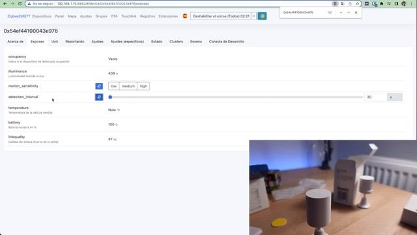Screen dimensions: 417x235
Task: Set motion sensitivity to high
Action: tap(143, 86)
